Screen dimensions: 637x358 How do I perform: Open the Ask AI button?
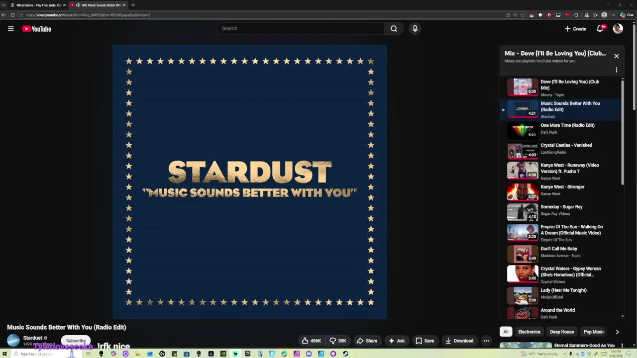[397, 341]
